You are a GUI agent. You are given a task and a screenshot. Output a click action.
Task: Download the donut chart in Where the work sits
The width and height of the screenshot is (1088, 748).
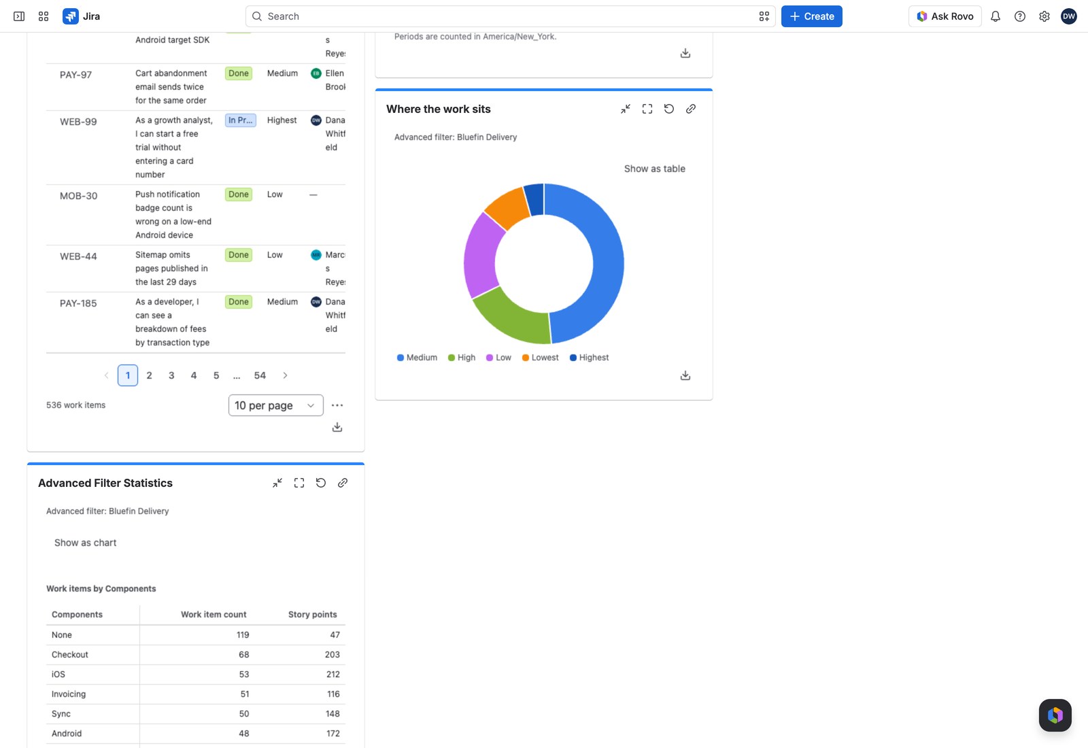click(685, 375)
